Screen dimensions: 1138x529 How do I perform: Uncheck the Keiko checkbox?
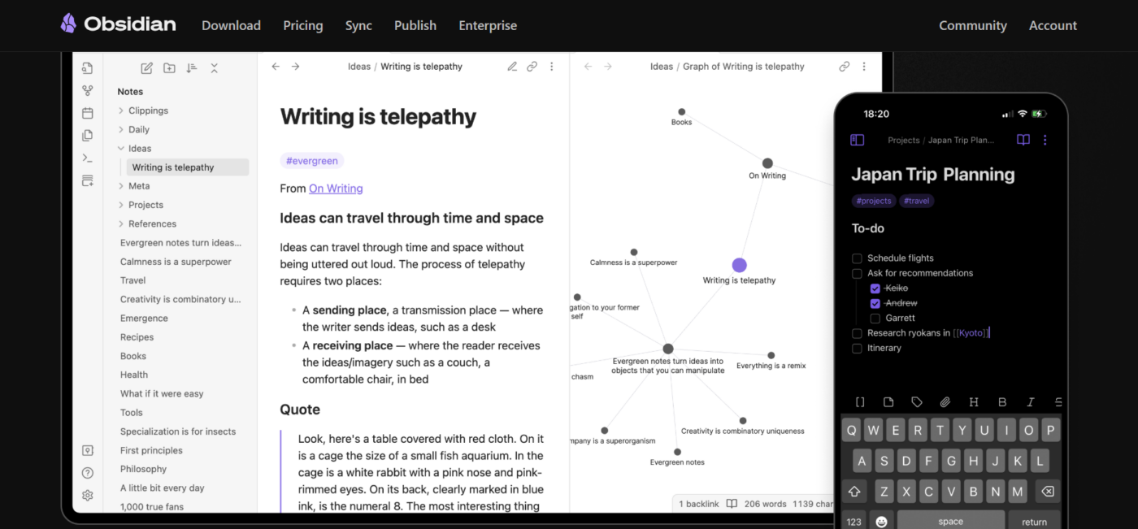[x=875, y=288]
